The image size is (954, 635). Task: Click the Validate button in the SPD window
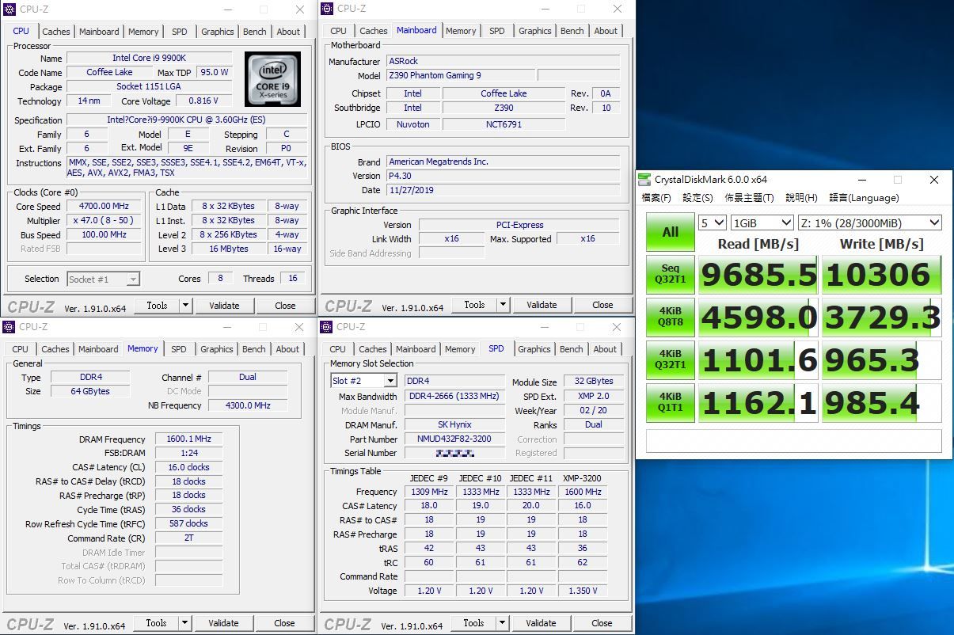(x=541, y=623)
